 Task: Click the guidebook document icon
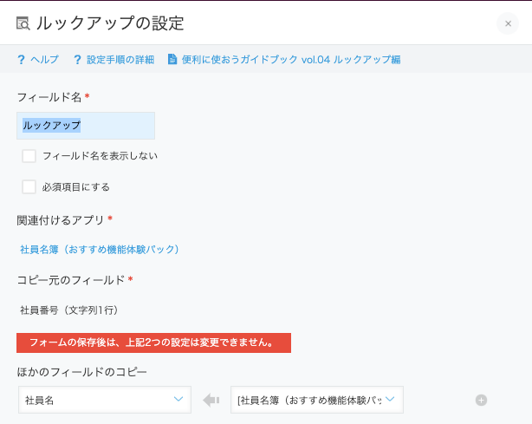(172, 60)
